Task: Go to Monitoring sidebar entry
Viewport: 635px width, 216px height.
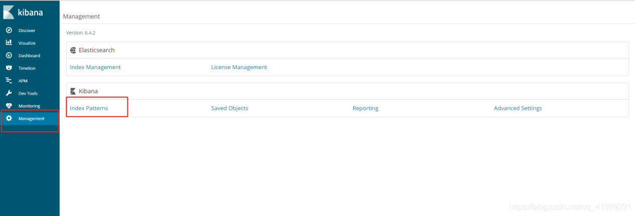Action: [30, 106]
